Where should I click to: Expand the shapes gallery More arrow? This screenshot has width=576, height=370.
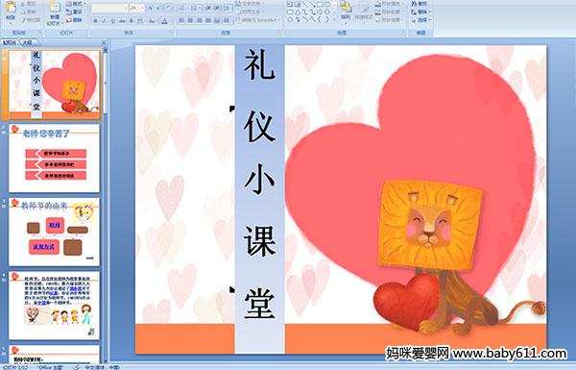click(x=334, y=19)
